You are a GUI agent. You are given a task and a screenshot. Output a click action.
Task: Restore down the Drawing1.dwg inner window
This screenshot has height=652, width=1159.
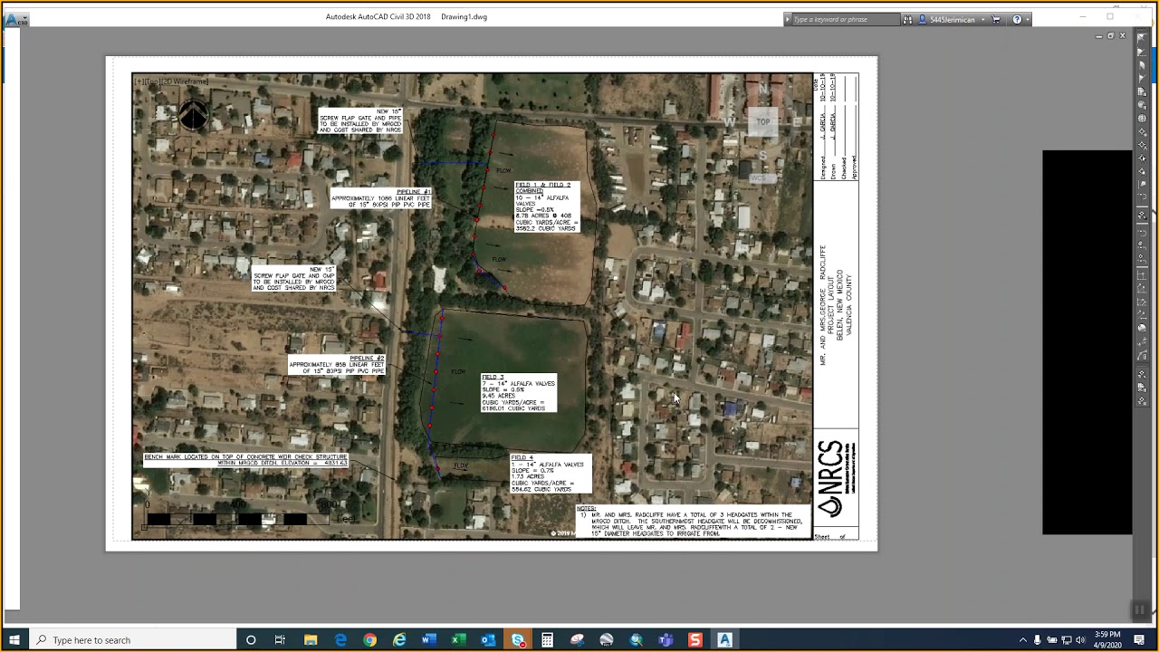point(1111,36)
